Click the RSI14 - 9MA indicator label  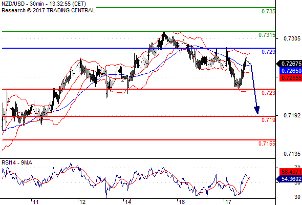point(17,163)
